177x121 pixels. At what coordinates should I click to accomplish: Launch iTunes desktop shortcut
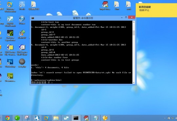(x=22, y=20)
